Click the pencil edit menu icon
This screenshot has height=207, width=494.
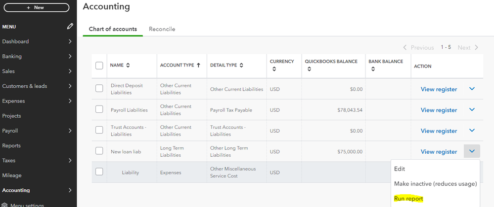[x=70, y=26]
